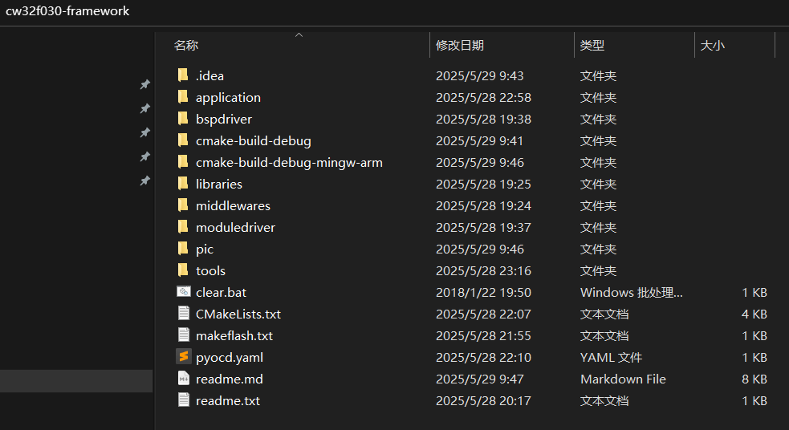Select the file name clear.bat
Screen dimensions: 789x430
pos(221,292)
